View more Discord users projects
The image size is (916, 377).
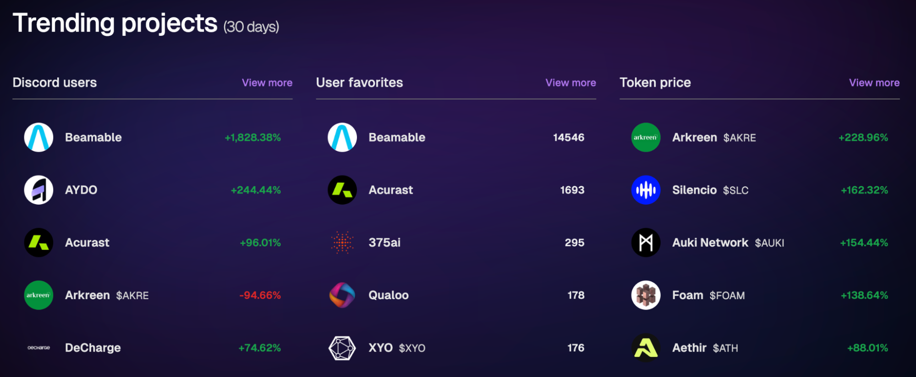tap(267, 83)
